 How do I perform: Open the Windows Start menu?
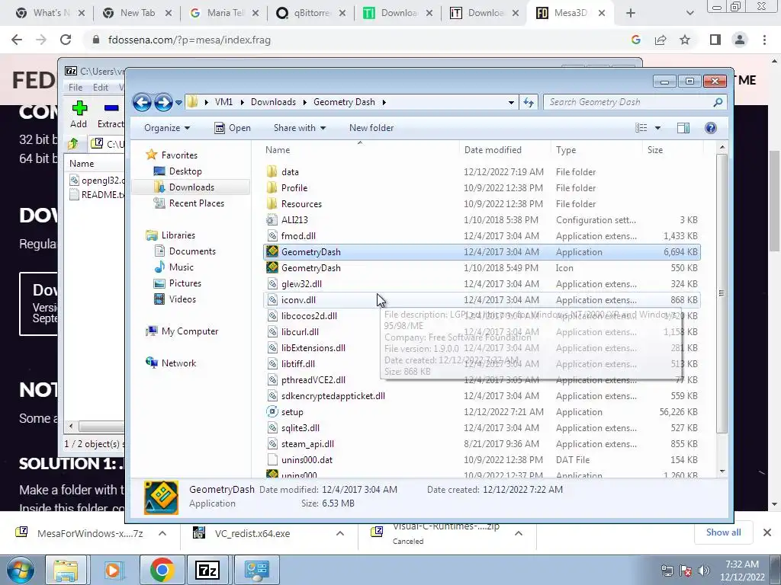pos(19,570)
